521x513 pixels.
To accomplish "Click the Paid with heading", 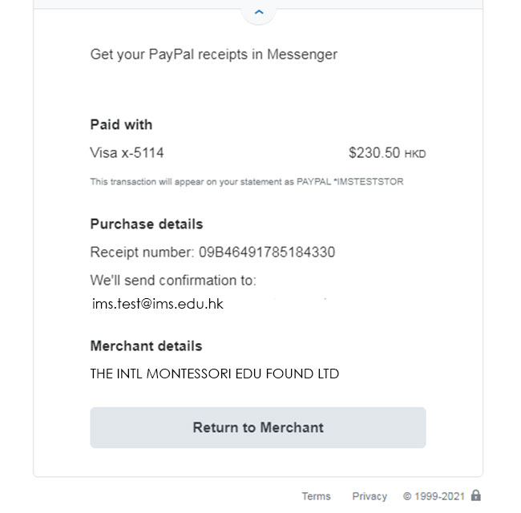I will [x=121, y=124].
